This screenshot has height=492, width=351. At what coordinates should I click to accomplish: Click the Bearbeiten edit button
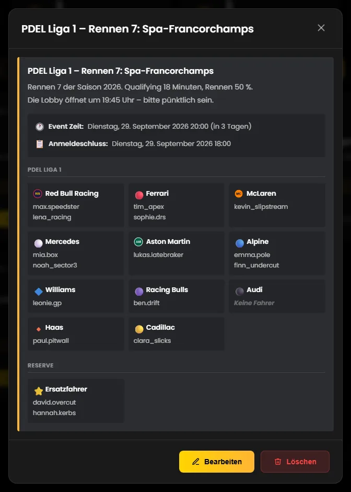click(217, 462)
